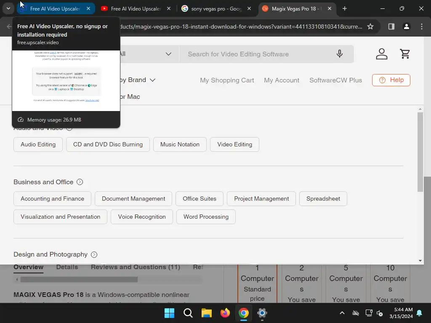Open Windows taskbar search
The height and width of the screenshot is (323, 431).
pyautogui.click(x=188, y=313)
